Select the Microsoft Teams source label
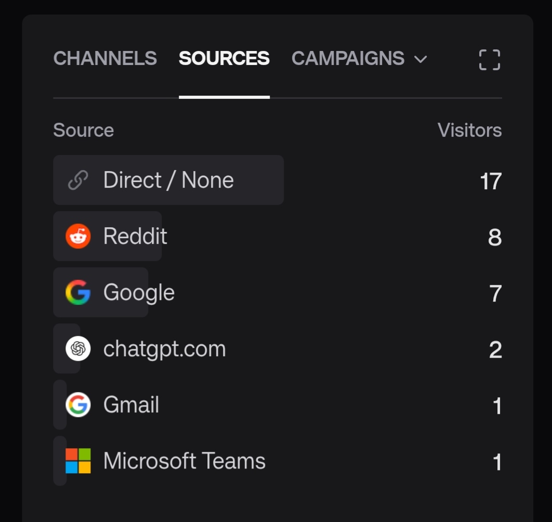The height and width of the screenshot is (522, 552). click(x=184, y=461)
